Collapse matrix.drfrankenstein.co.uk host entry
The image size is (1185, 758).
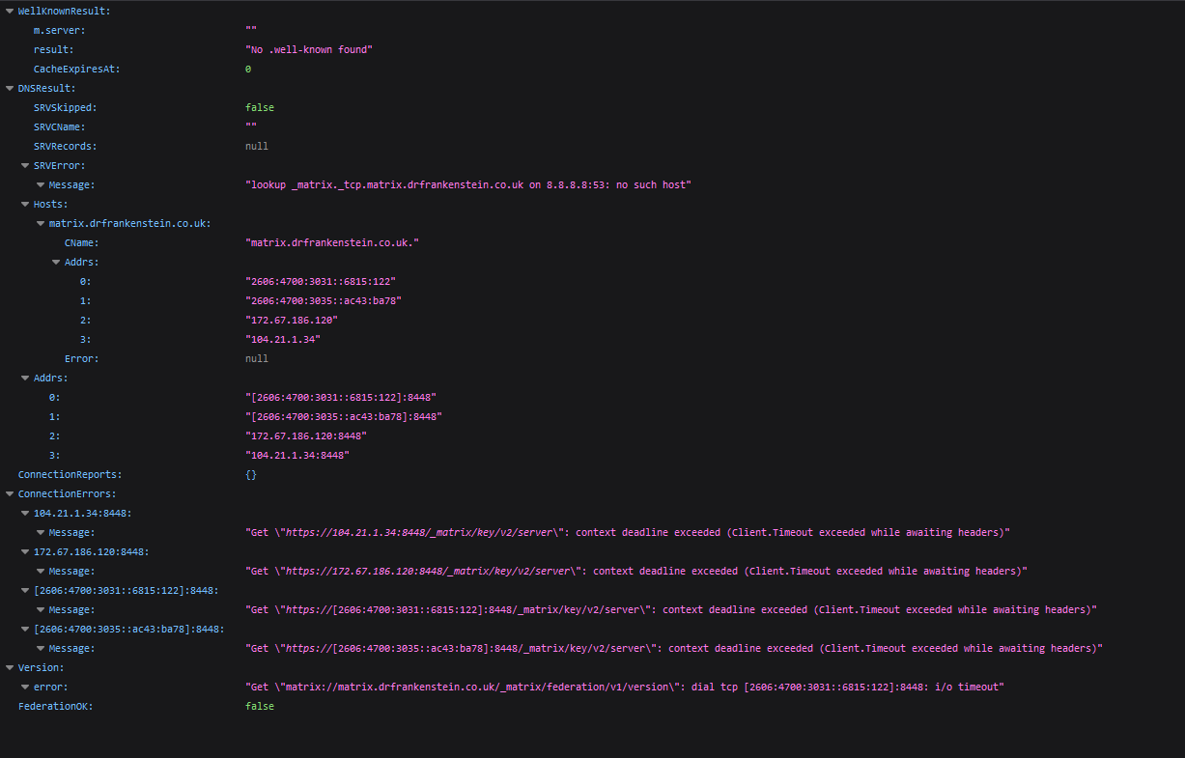(x=40, y=223)
